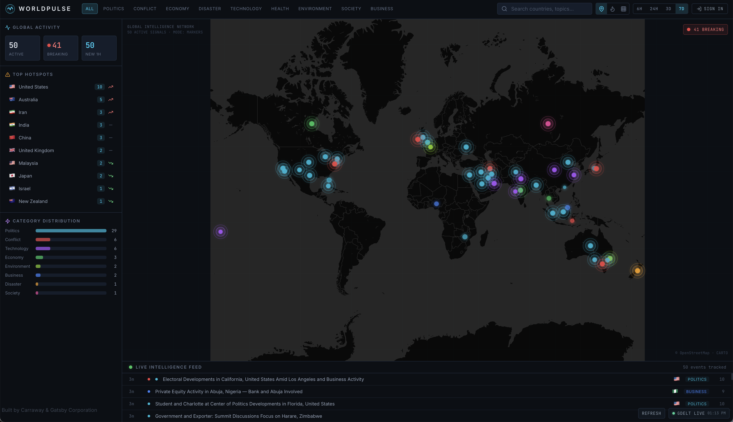Switch to heatmap view using the flame icon
The image size is (733, 422).
pos(612,8)
